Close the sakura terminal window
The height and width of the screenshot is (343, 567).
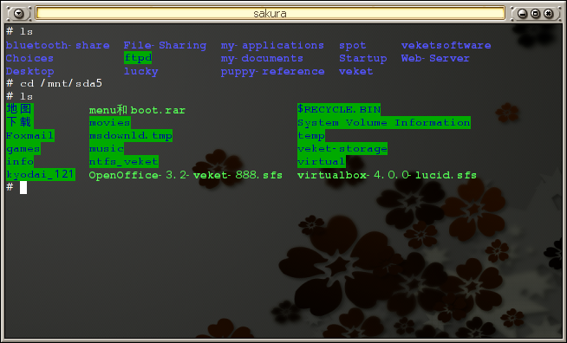click(548, 14)
